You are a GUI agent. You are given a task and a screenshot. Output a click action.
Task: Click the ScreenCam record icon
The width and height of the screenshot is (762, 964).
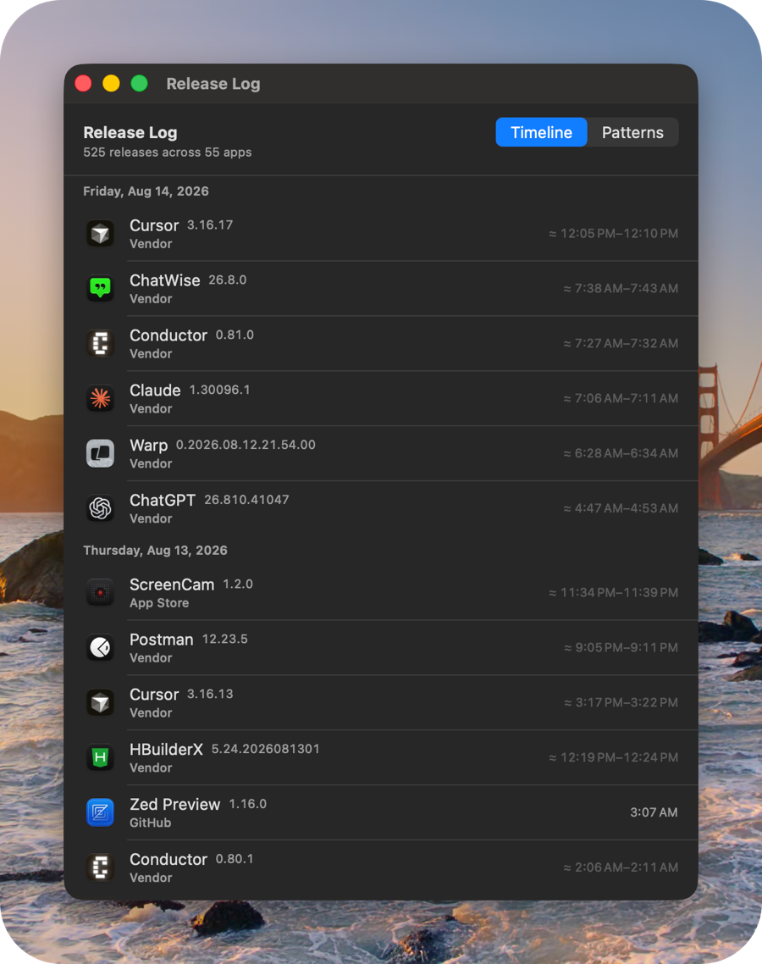(x=100, y=593)
